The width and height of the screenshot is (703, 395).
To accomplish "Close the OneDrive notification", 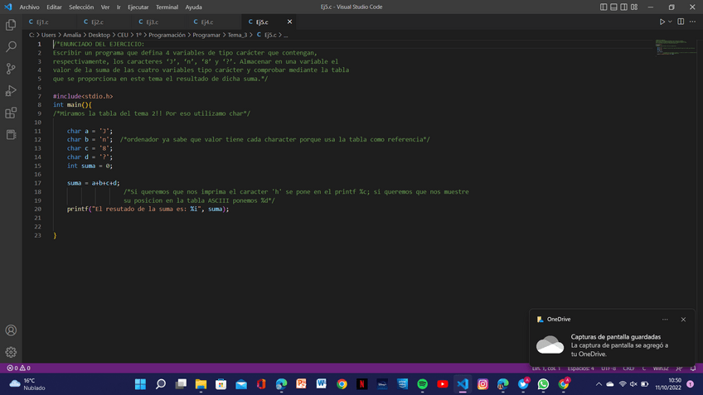I will point(683,319).
